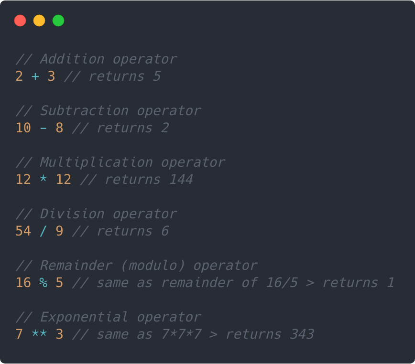Screen dimensions: 415x364
Task: Click the Exponential operator comment line
Action: coord(109,317)
